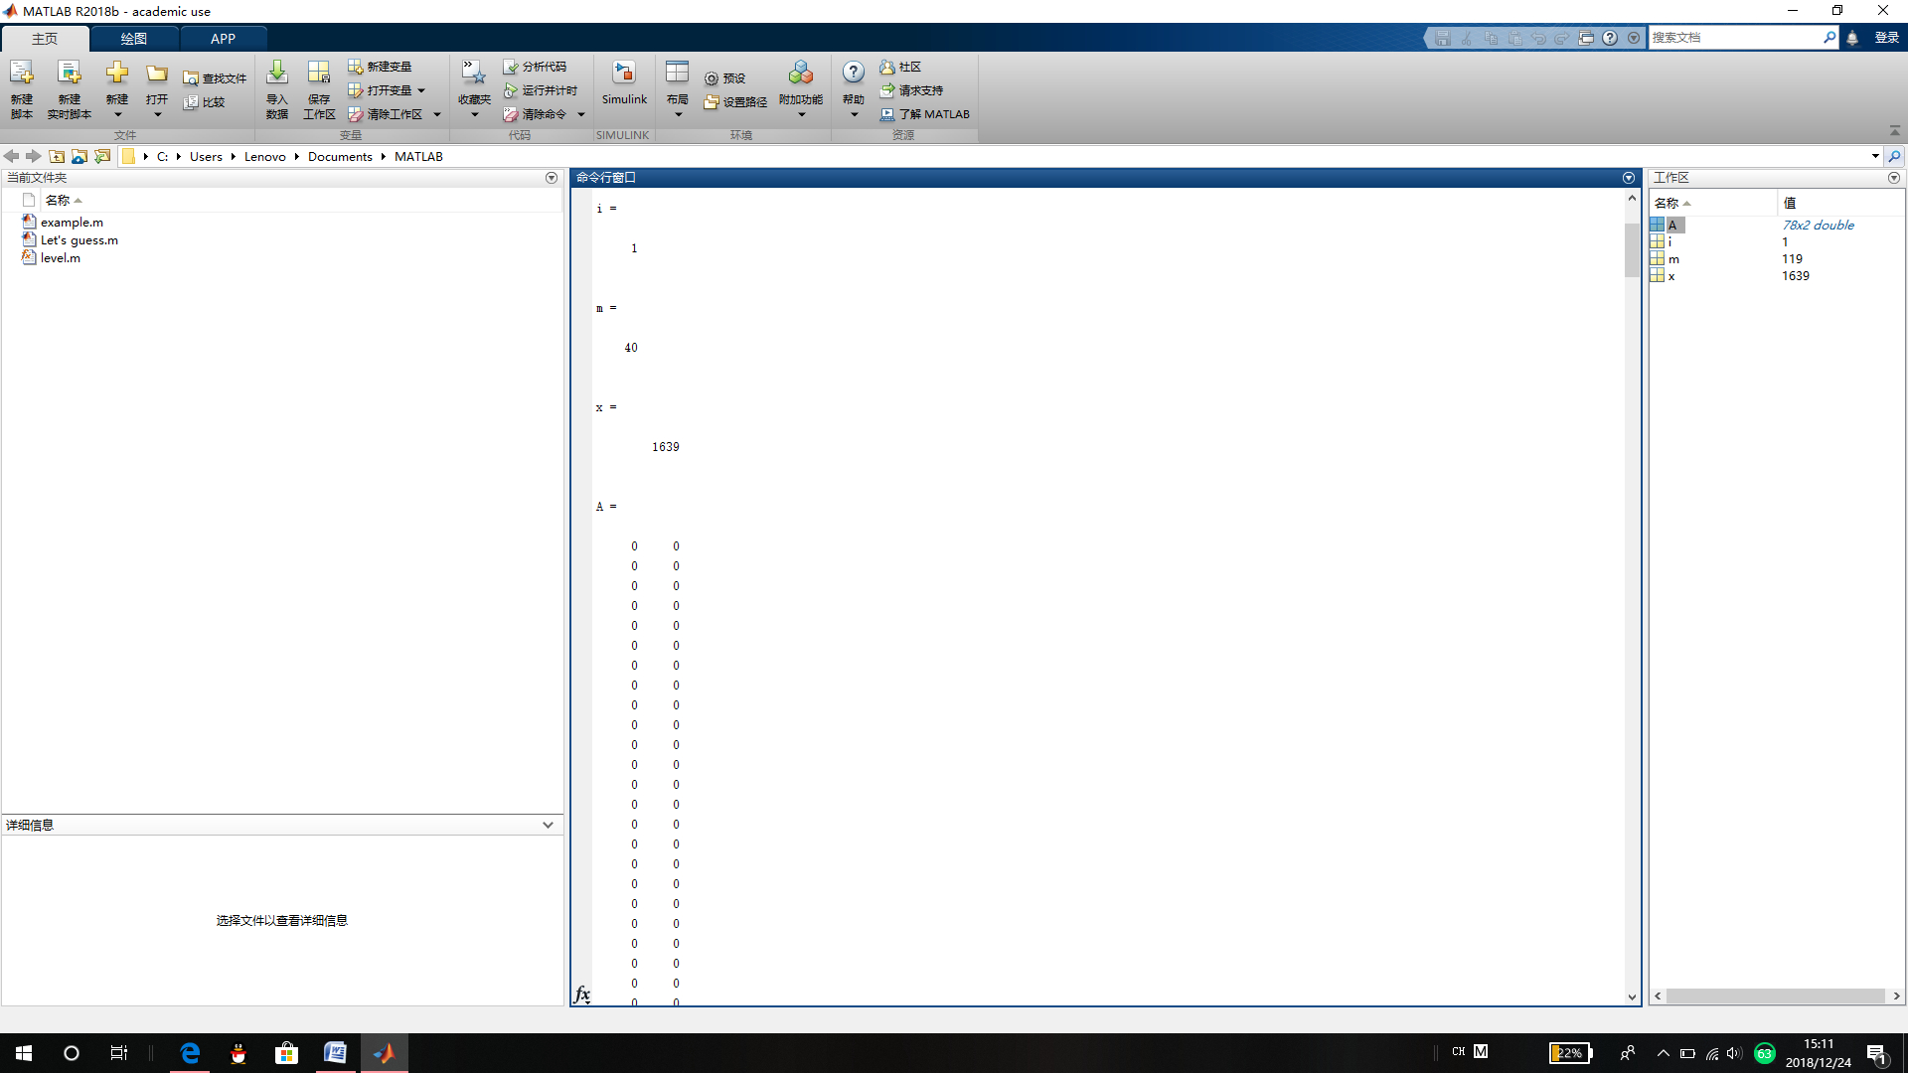
Task: Expand the Layout (布局) dropdown
Action: click(x=678, y=114)
